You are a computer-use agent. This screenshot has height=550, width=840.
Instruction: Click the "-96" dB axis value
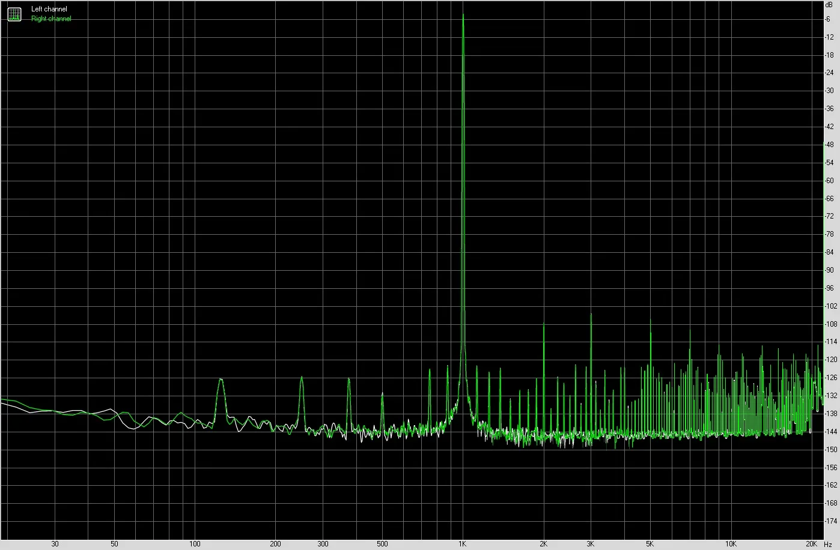click(829, 288)
